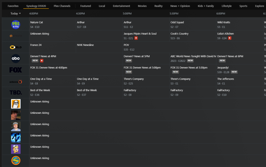Select the News + Opinion tab
Viewport: 266px width, 167px height.
[x=180, y=6]
